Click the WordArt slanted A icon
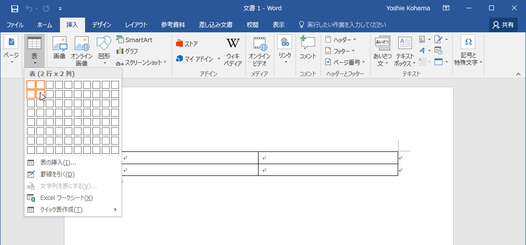The image size is (526, 245). [x=422, y=50]
